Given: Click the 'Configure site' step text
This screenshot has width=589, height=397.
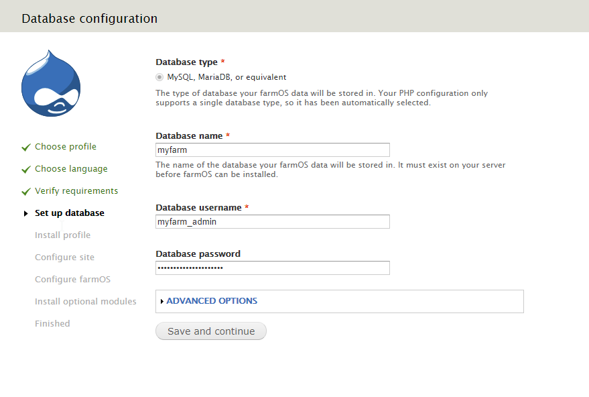Looking at the screenshot, I should pos(64,258).
